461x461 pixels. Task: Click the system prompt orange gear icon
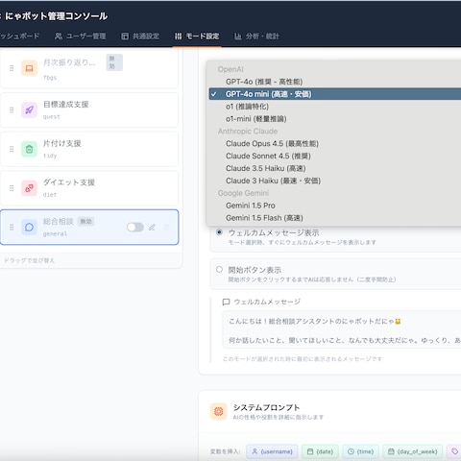[x=219, y=411]
